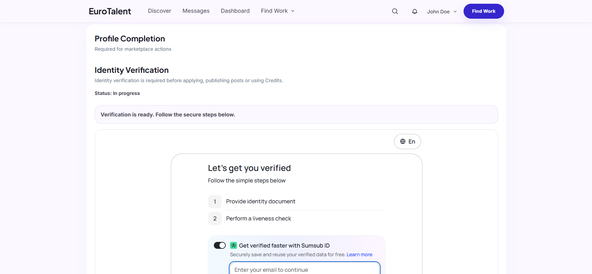The image size is (592, 274).
Task: Open the search magnifier icon
Action: tap(395, 11)
